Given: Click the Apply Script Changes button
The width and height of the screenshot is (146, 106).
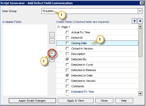Looking at the screenshot, I should (x=32, y=101).
